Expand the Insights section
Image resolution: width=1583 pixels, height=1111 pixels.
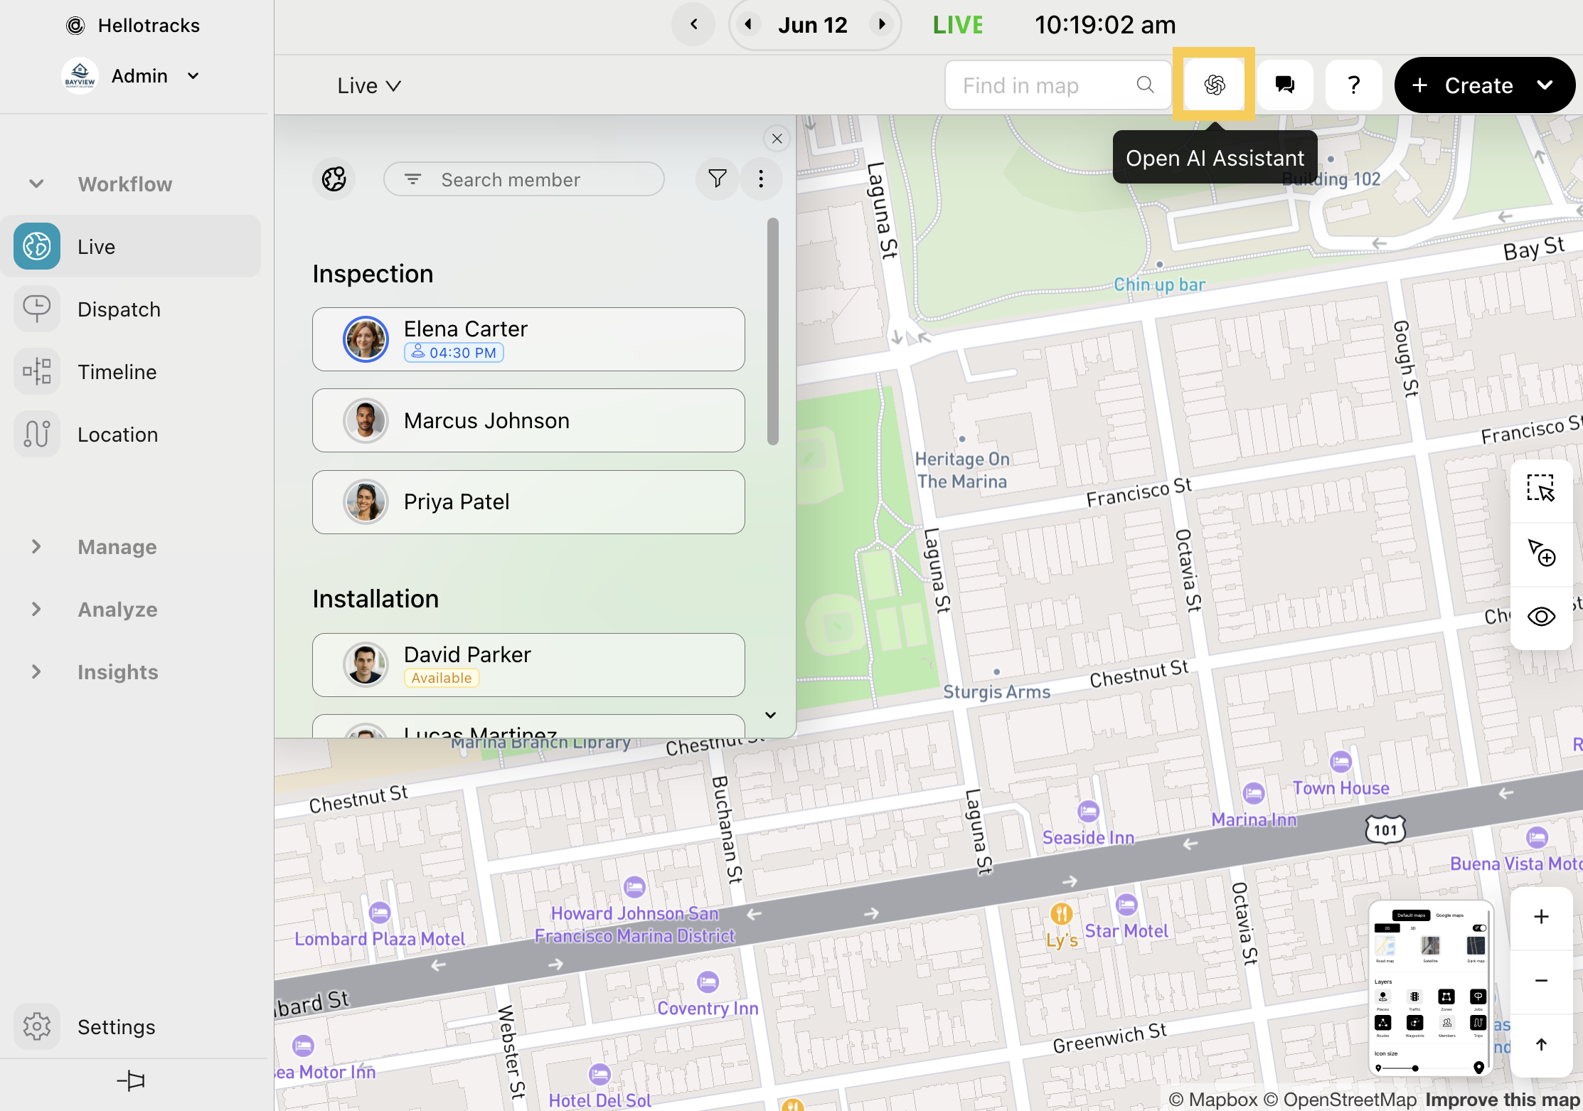(36, 671)
